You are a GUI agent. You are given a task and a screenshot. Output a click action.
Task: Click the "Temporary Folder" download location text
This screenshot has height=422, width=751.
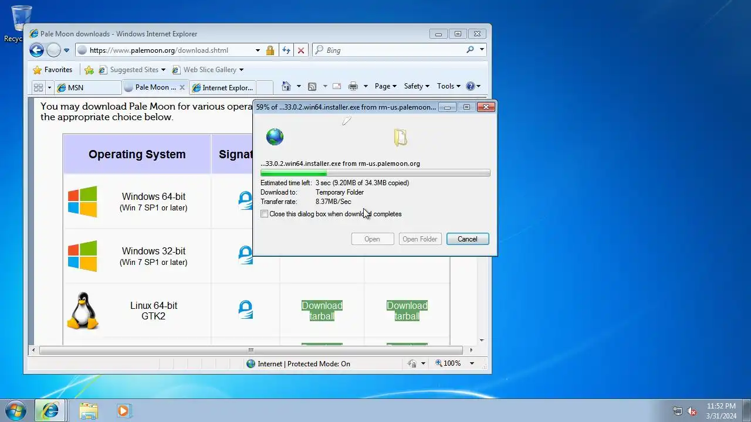tap(340, 192)
